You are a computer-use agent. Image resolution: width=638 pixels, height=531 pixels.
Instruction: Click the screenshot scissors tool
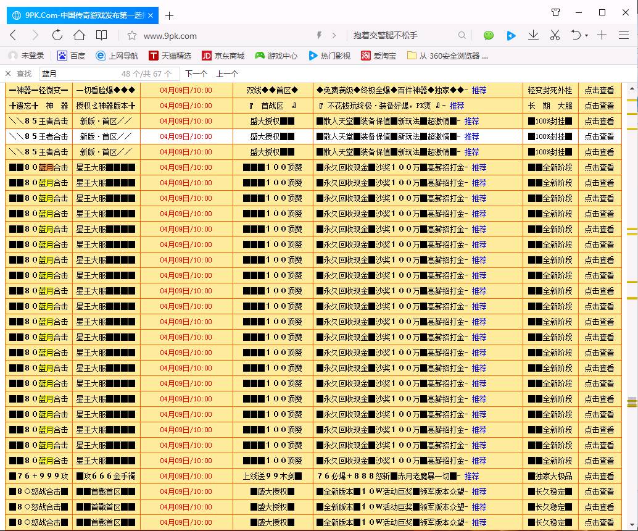click(554, 36)
